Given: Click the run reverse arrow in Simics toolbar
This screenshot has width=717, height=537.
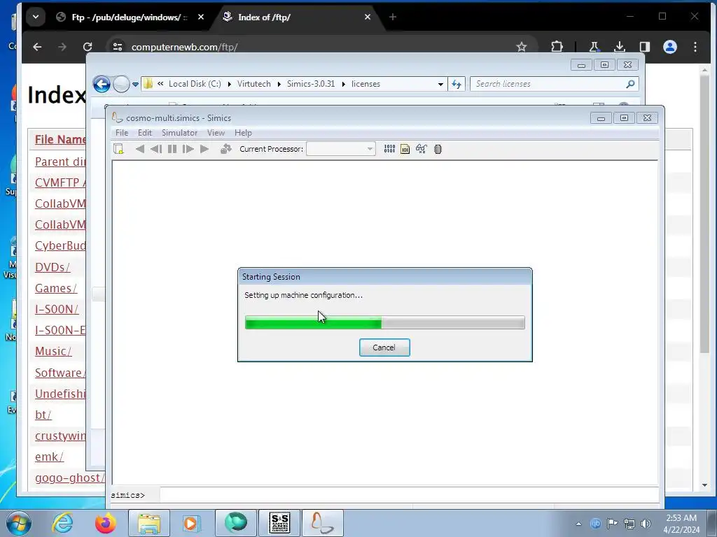Looking at the screenshot, I should [x=140, y=149].
